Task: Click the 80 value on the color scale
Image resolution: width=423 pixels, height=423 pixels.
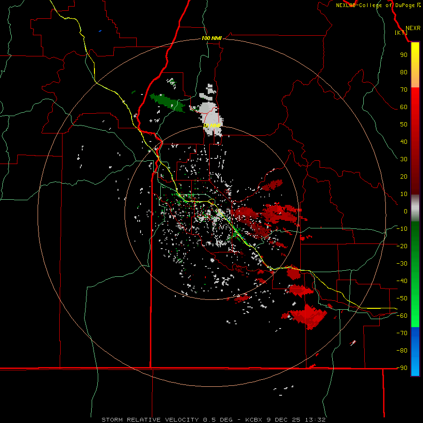Action: click(404, 72)
